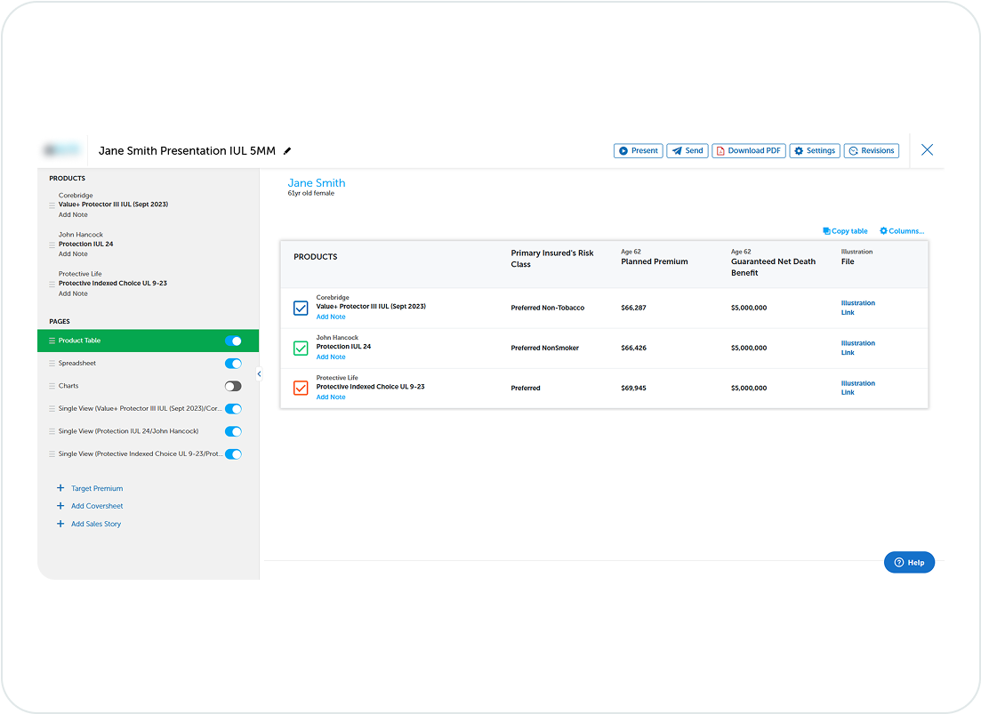Collapse the sidebar with the chevron arrow
Screen dimensions: 981x714
pos(259,373)
